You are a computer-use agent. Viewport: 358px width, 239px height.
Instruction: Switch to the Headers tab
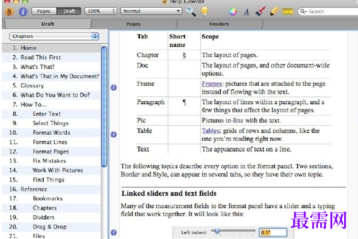(x=219, y=24)
